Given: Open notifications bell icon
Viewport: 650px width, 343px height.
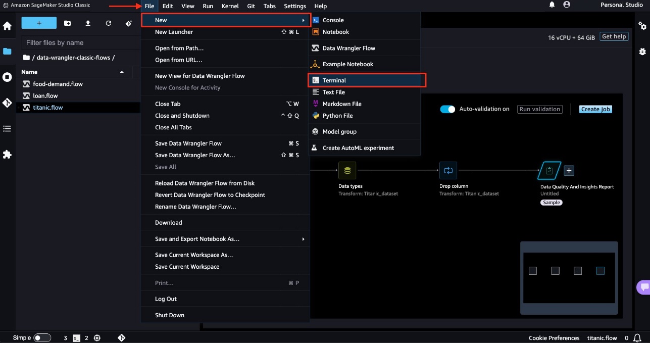Looking at the screenshot, I should pos(552,5).
